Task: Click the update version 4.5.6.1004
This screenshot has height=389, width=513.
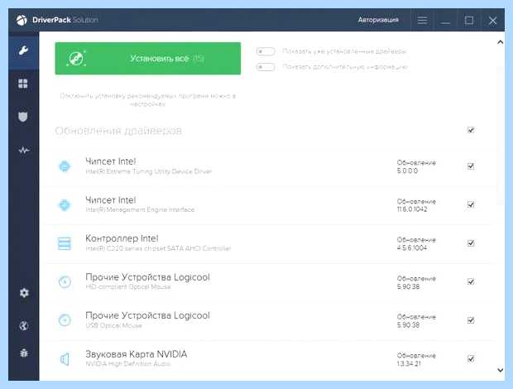Action: click(x=412, y=248)
